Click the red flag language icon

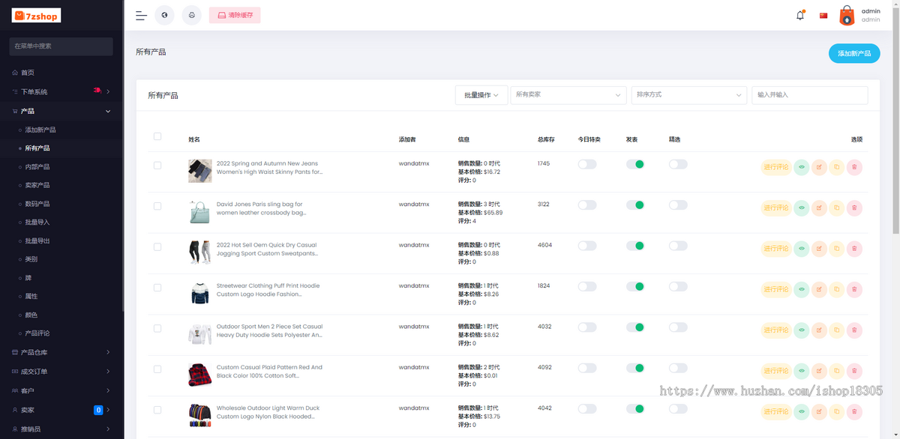(823, 16)
